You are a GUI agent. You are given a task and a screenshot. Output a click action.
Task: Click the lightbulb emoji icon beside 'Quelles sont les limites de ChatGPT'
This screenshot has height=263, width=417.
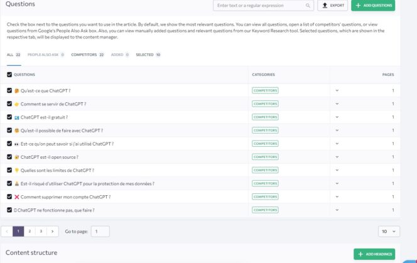[17, 170]
